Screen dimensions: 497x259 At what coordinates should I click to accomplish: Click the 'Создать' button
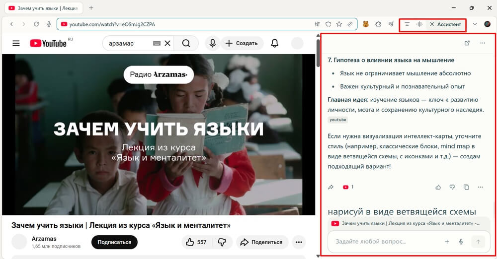(x=242, y=43)
